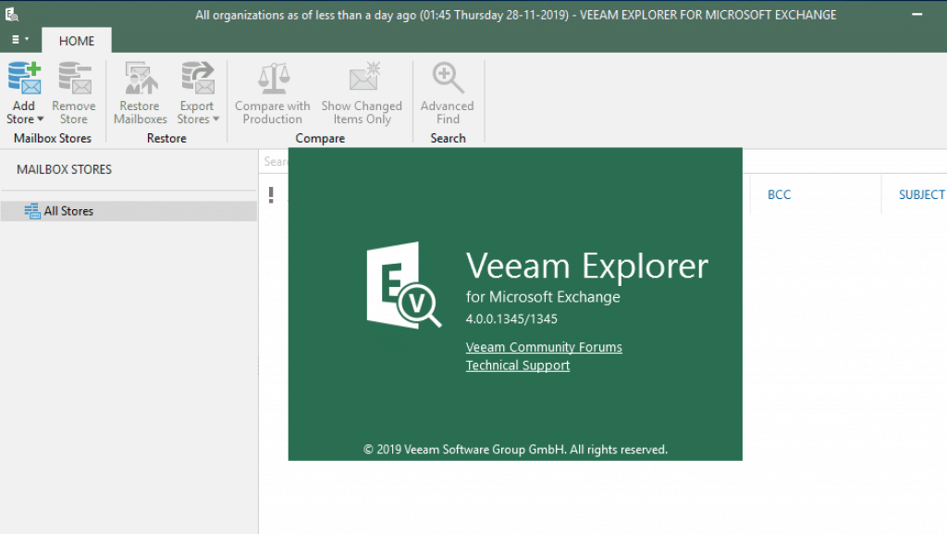Click the copyright notice text
The image size is (947, 534).
click(515, 450)
